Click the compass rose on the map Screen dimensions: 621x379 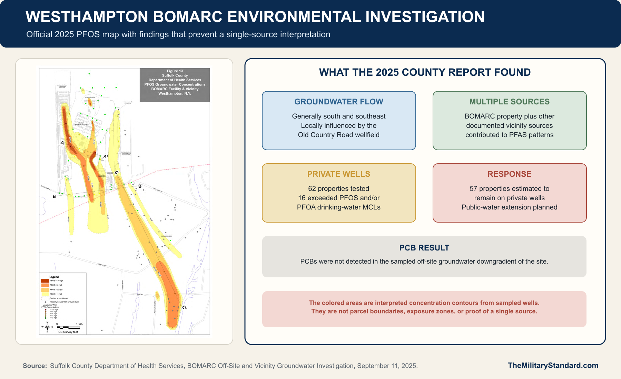point(47,327)
